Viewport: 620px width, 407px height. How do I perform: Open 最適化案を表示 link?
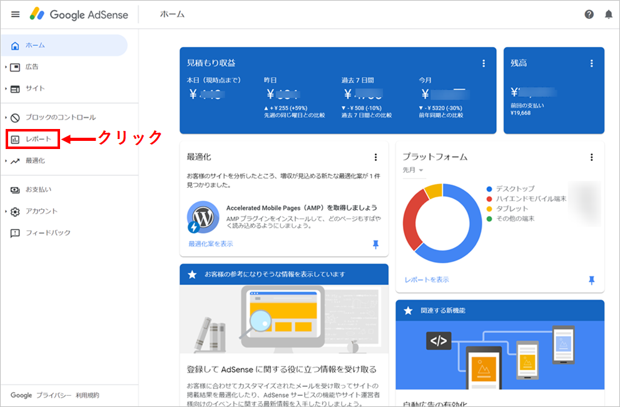coord(211,244)
